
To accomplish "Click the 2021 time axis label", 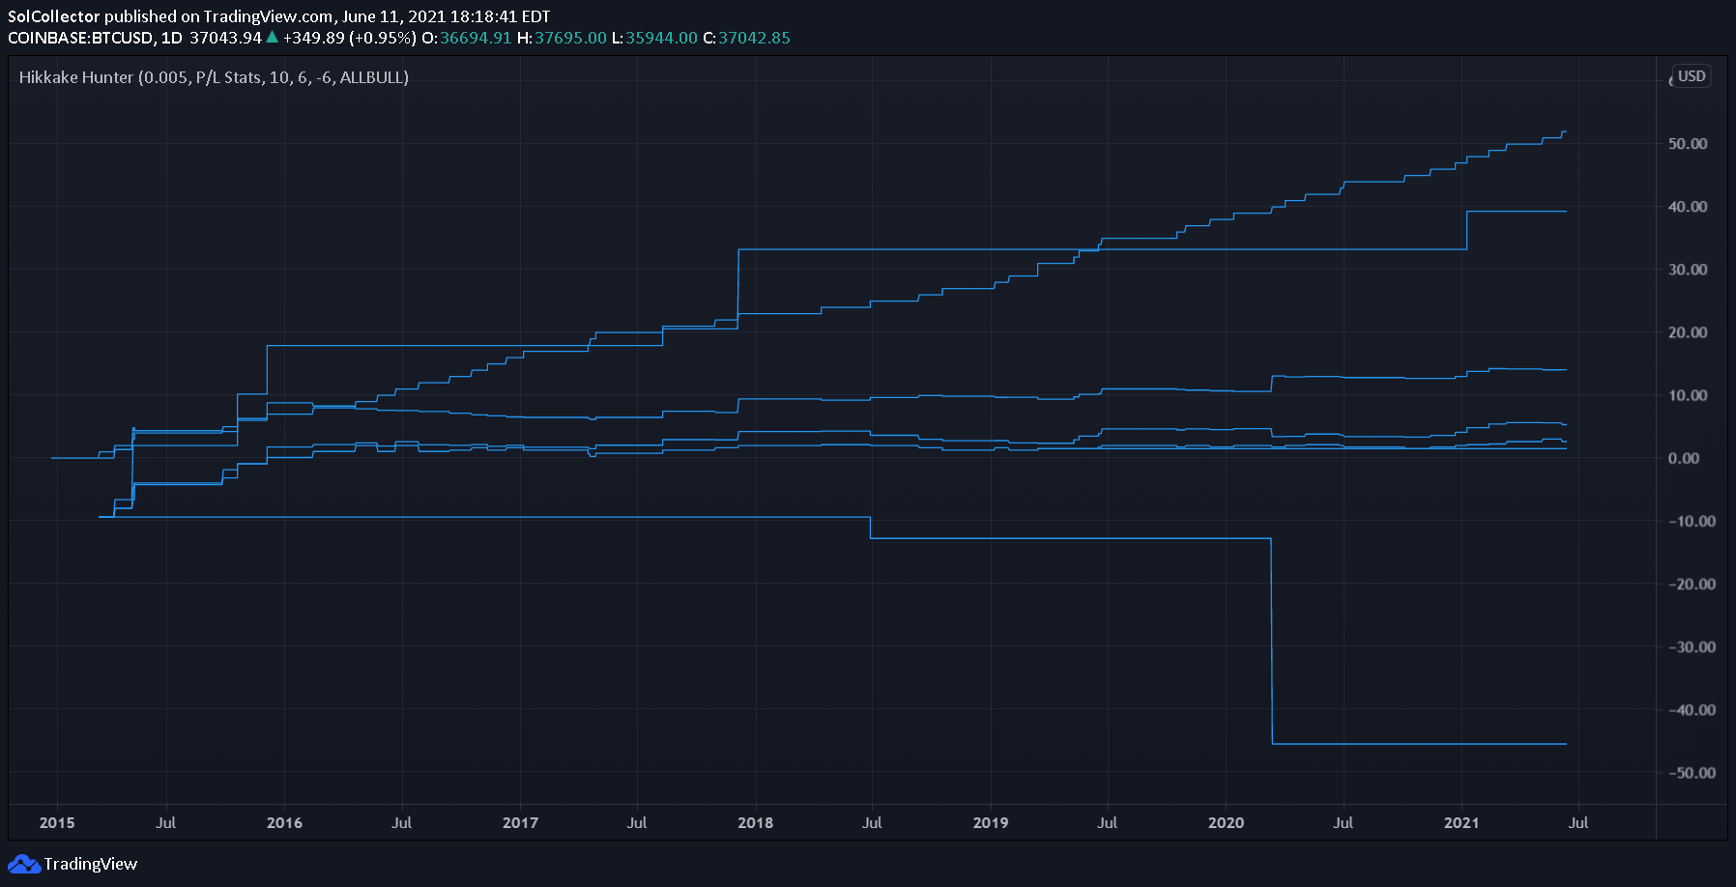I will pos(1461,823).
